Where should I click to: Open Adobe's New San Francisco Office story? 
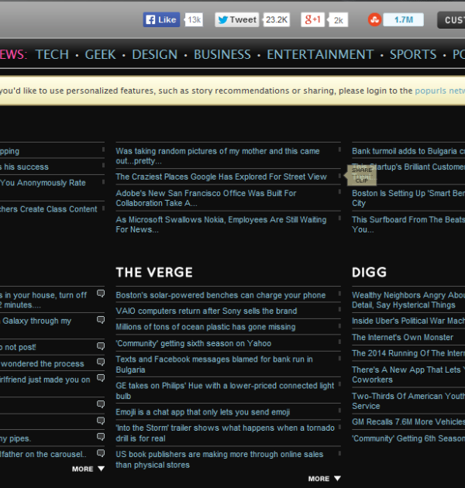pyautogui.click(x=206, y=198)
